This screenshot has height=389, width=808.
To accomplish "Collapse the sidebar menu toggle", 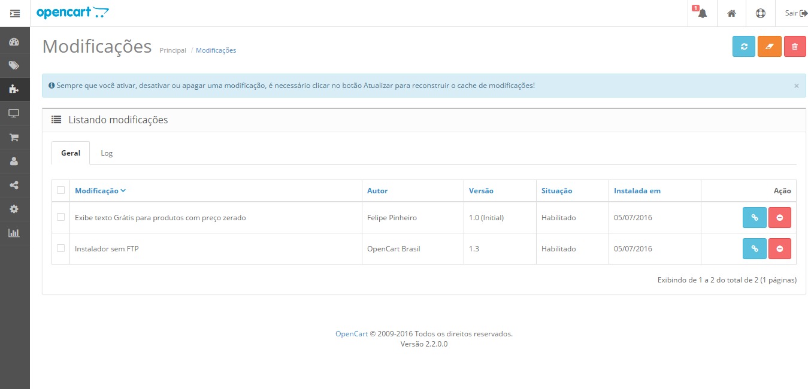I will [x=15, y=13].
